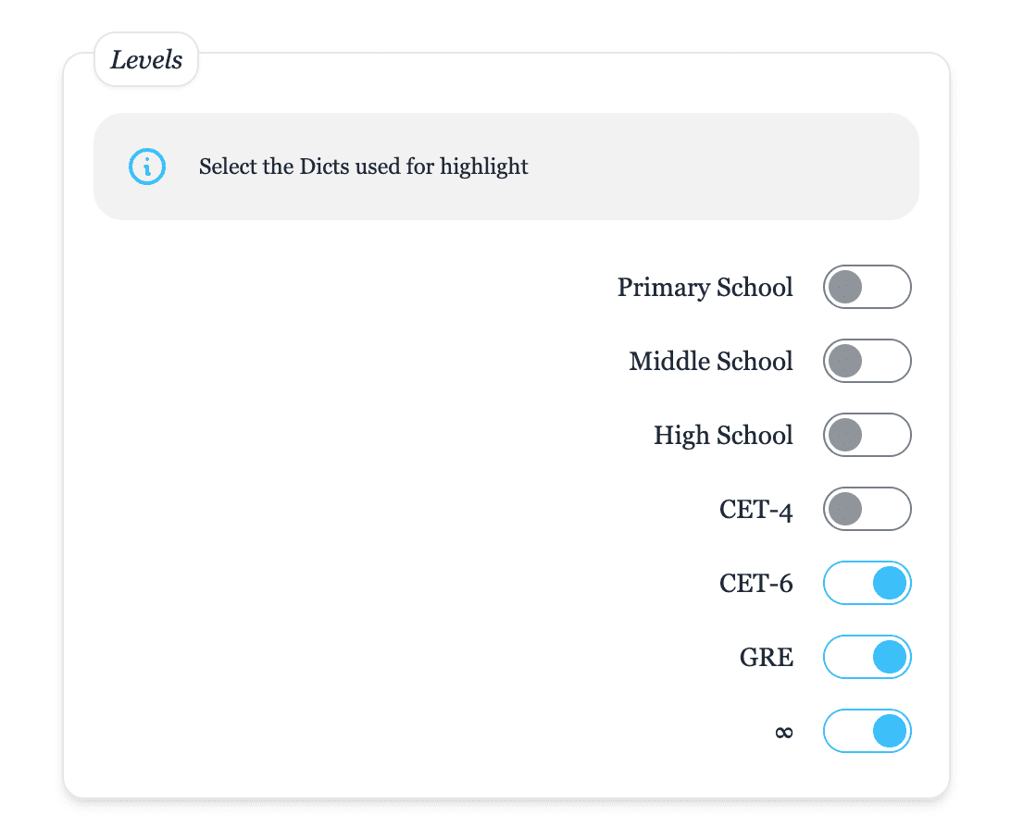The image size is (1011, 840).
Task: Click the Middle School label text
Action: 710,361
